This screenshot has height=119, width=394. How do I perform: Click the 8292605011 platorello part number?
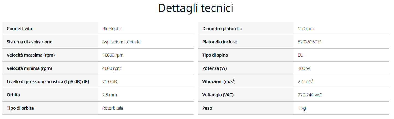click(310, 42)
